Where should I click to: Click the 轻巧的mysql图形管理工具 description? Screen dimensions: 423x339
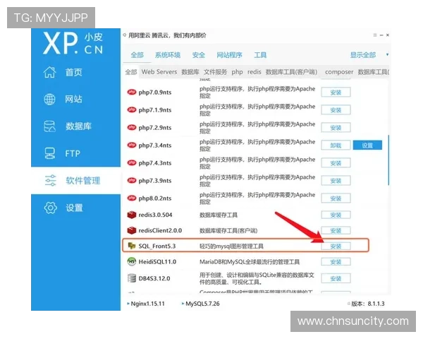pyautogui.click(x=231, y=246)
